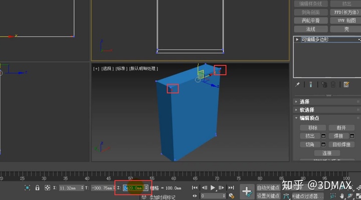Remove modifier with trash icon
The image size is (361, 200).
(333, 84)
